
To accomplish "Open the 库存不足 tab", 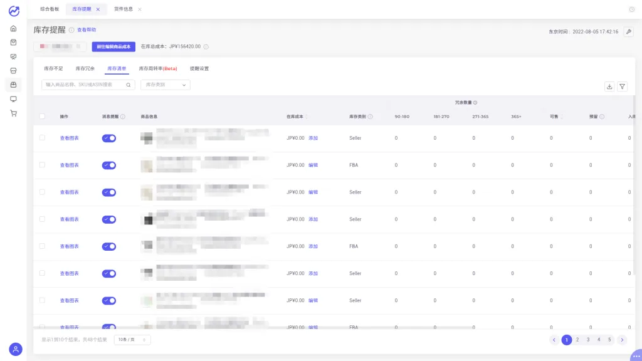I will 54,68.
